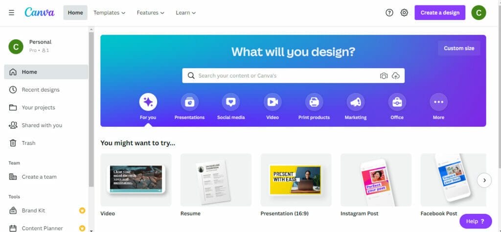
Task: Click the camera icon in search bar
Action: 384,76
